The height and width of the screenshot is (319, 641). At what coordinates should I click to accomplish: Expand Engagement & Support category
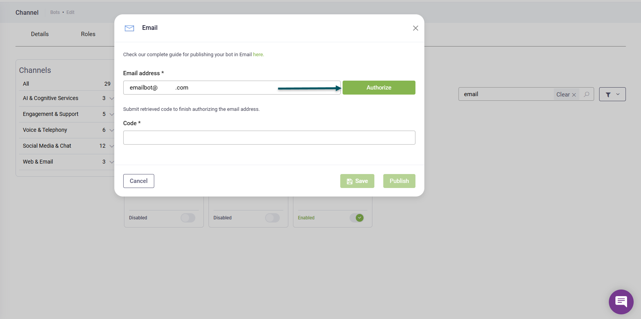click(112, 114)
